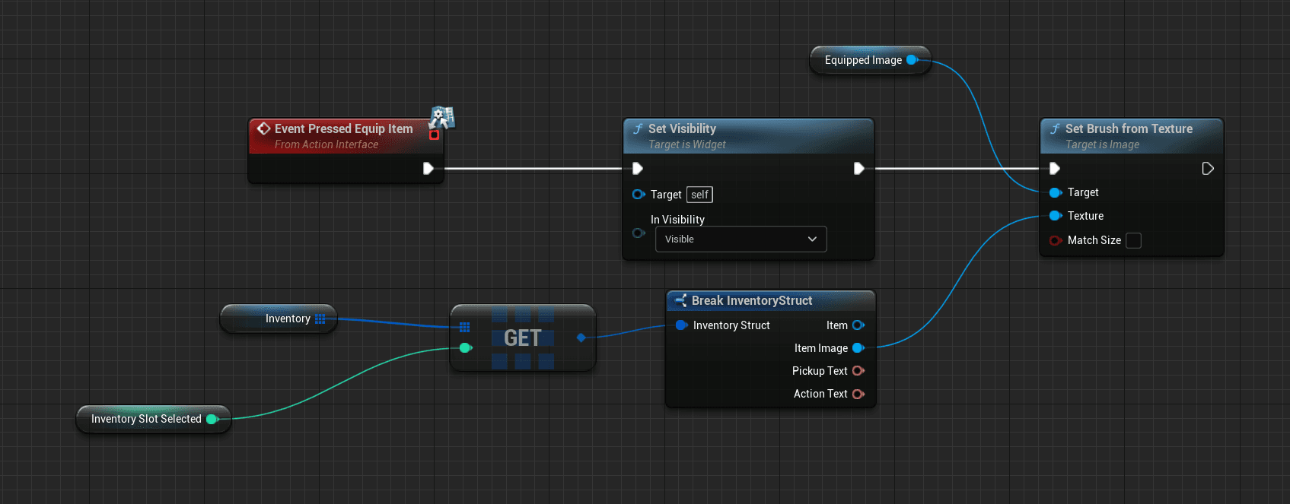Image resolution: width=1290 pixels, height=504 pixels.
Task: Click the event diamond icon on Equip Item node
Action: click(263, 128)
